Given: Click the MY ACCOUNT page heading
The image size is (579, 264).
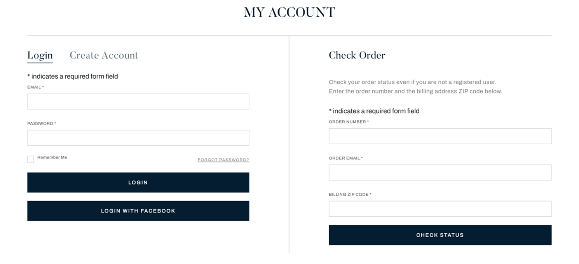Looking at the screenshot, I should (289, 12).
